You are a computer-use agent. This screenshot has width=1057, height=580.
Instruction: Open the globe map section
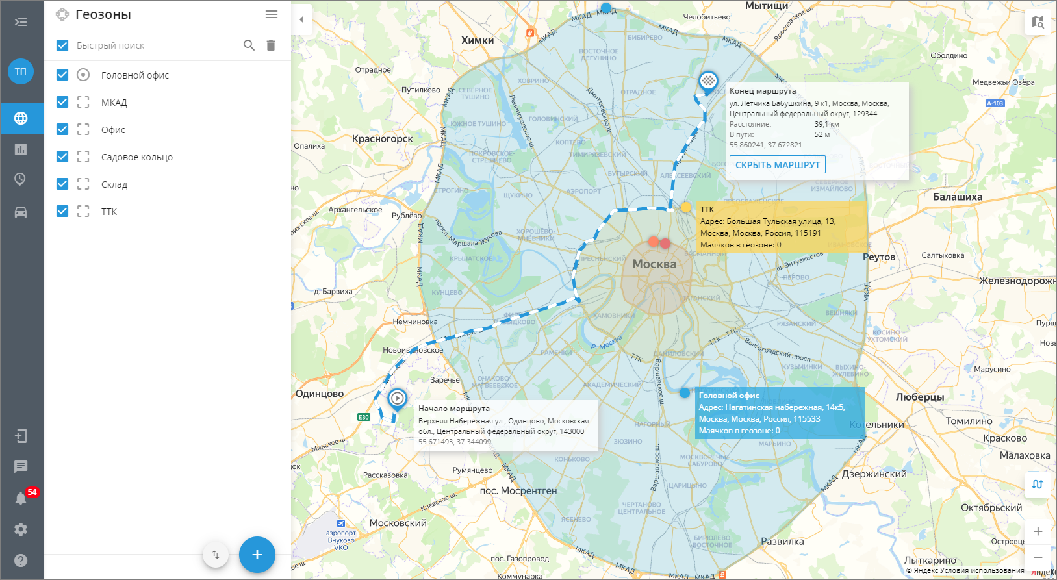tap(21, 118)
